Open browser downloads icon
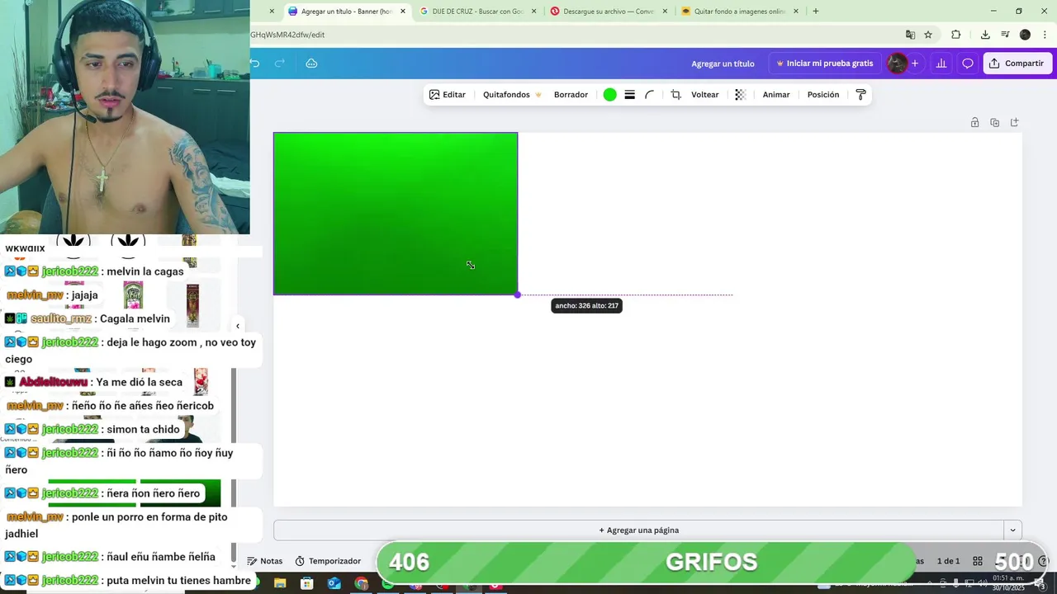 coord(985,35)
